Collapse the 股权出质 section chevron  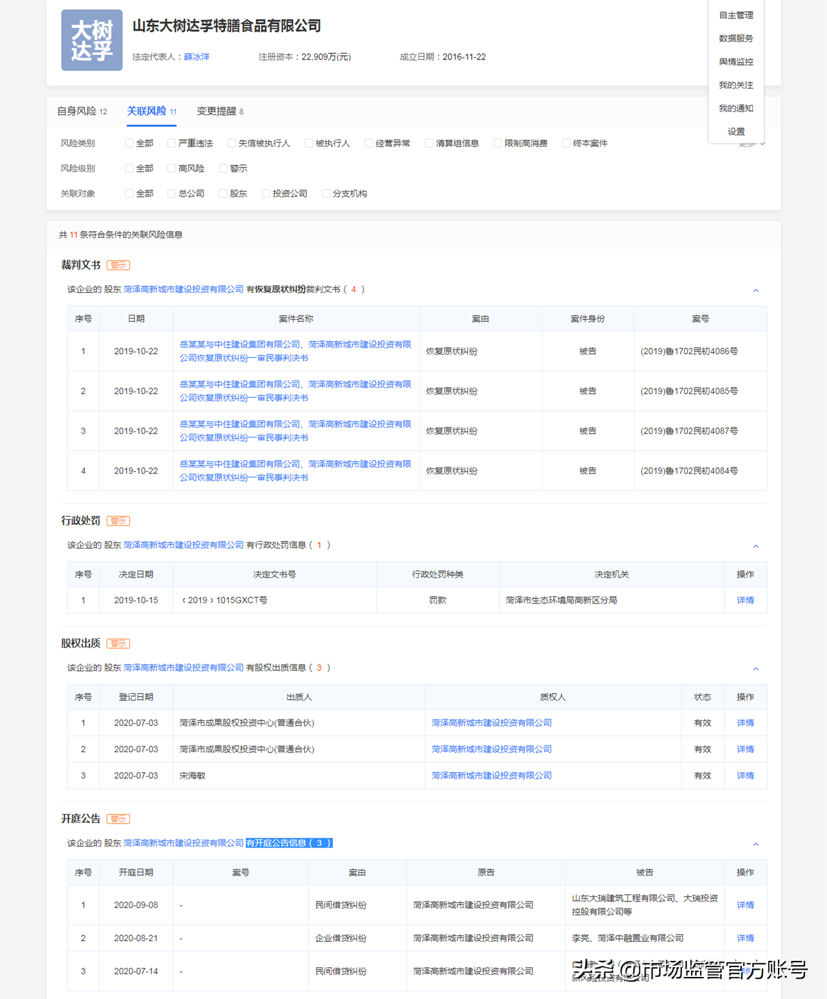coord(755,668)
